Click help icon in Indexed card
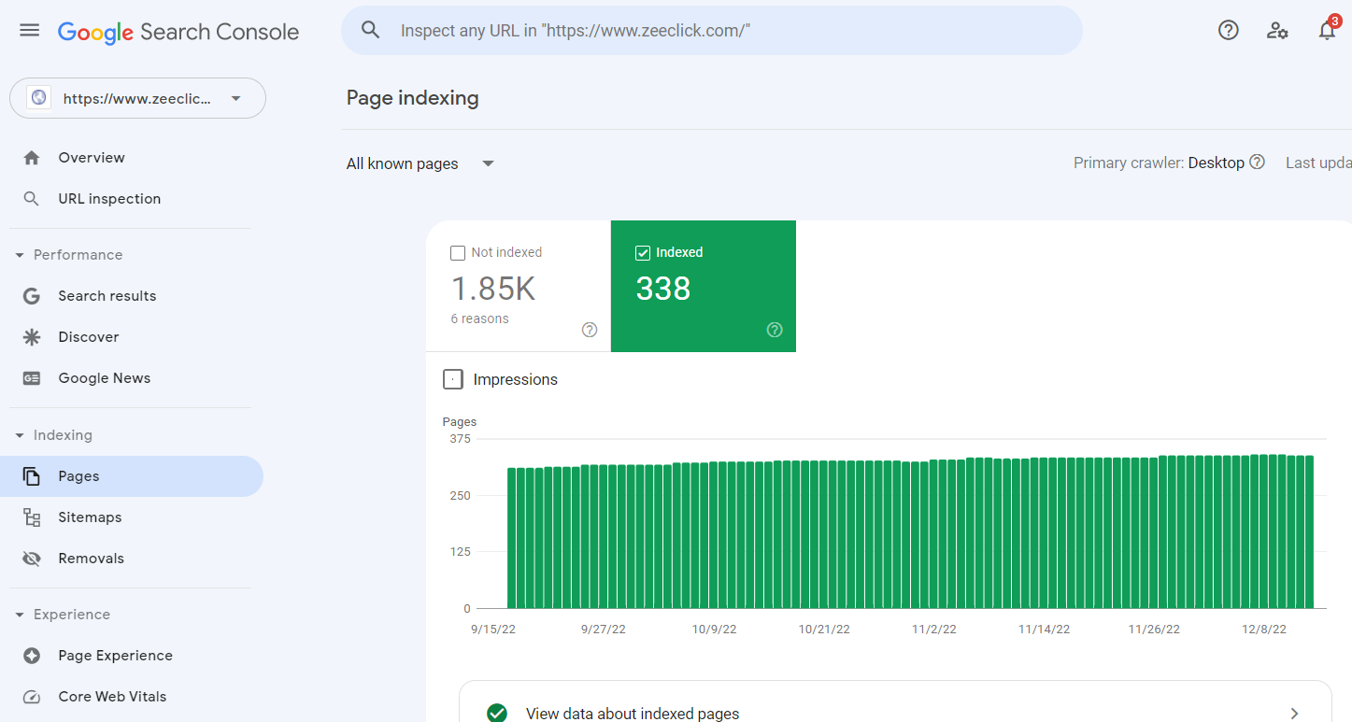Image resolution: width=1352 pixels, height=722 pixels. (775, 330)
